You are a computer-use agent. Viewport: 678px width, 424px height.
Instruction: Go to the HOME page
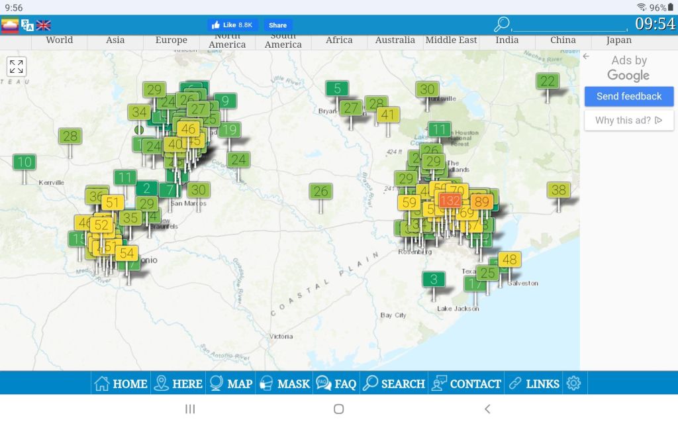(x=121, y=383)
